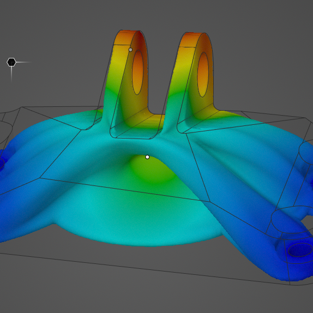Click the horizontal axis line beside the hexagon
Viewport: 313px width, 313px height.
(23, 62)
